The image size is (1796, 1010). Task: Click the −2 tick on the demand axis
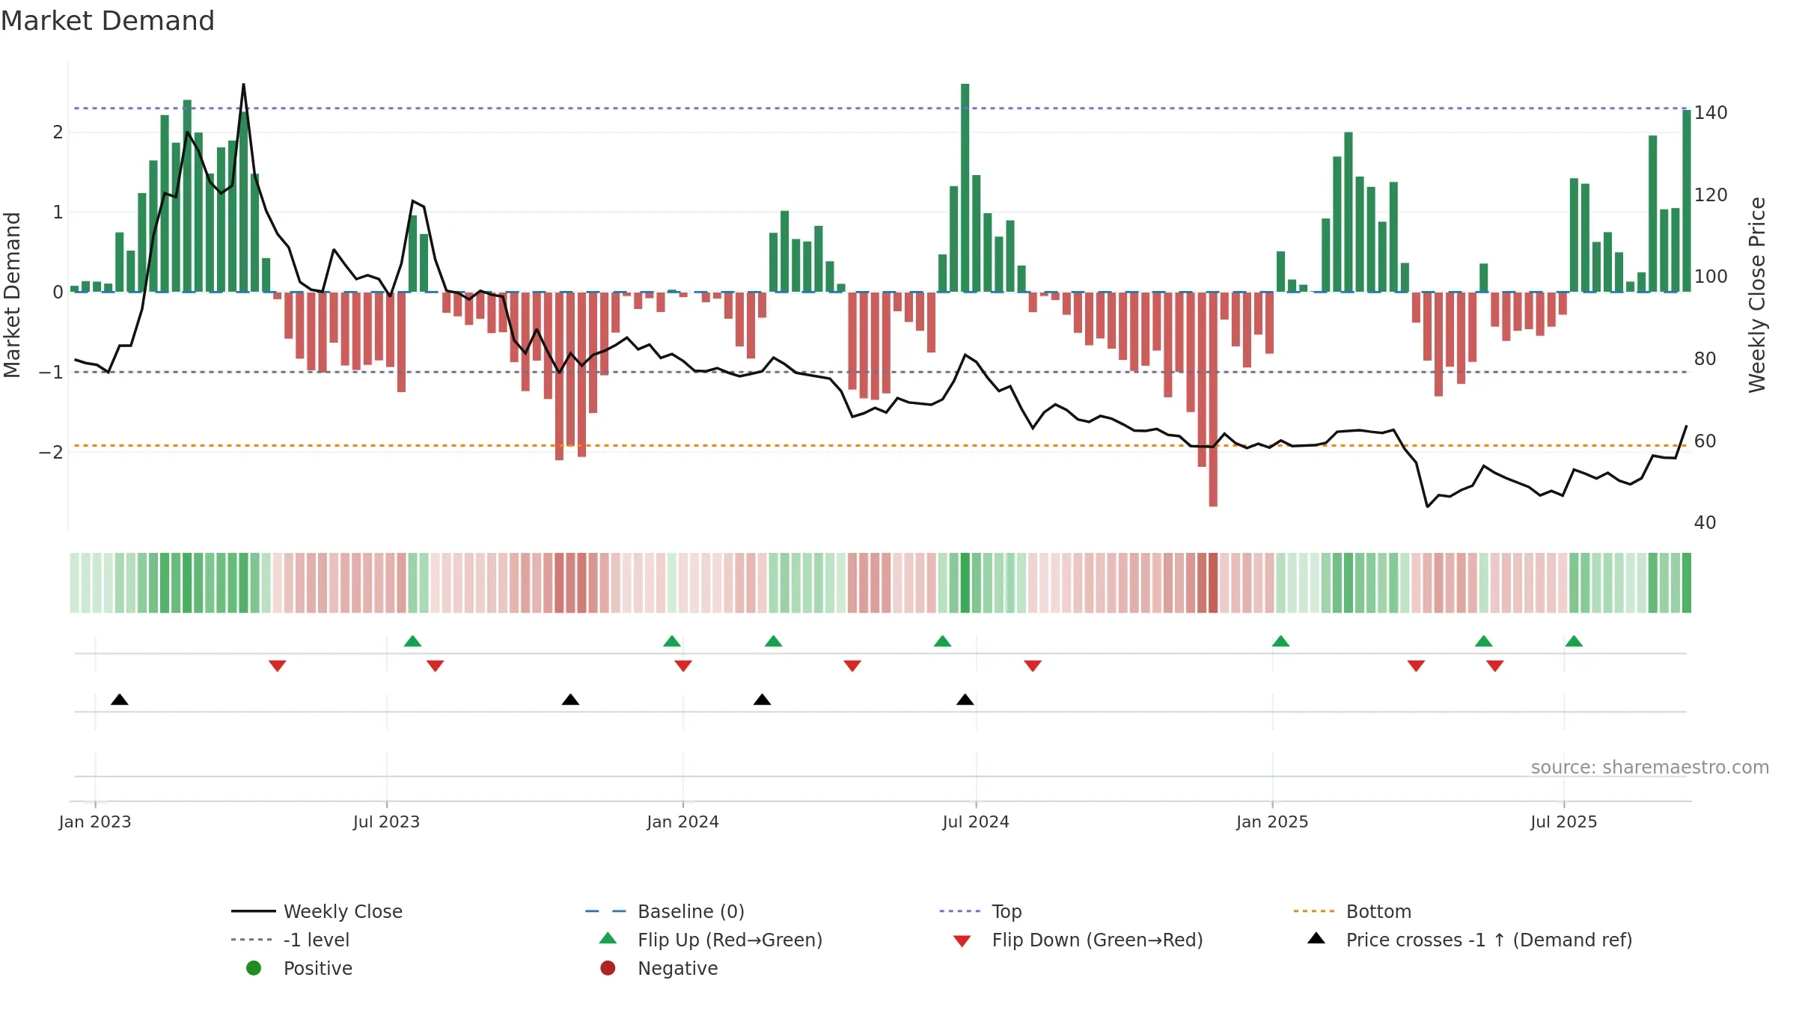coord(51,452)
